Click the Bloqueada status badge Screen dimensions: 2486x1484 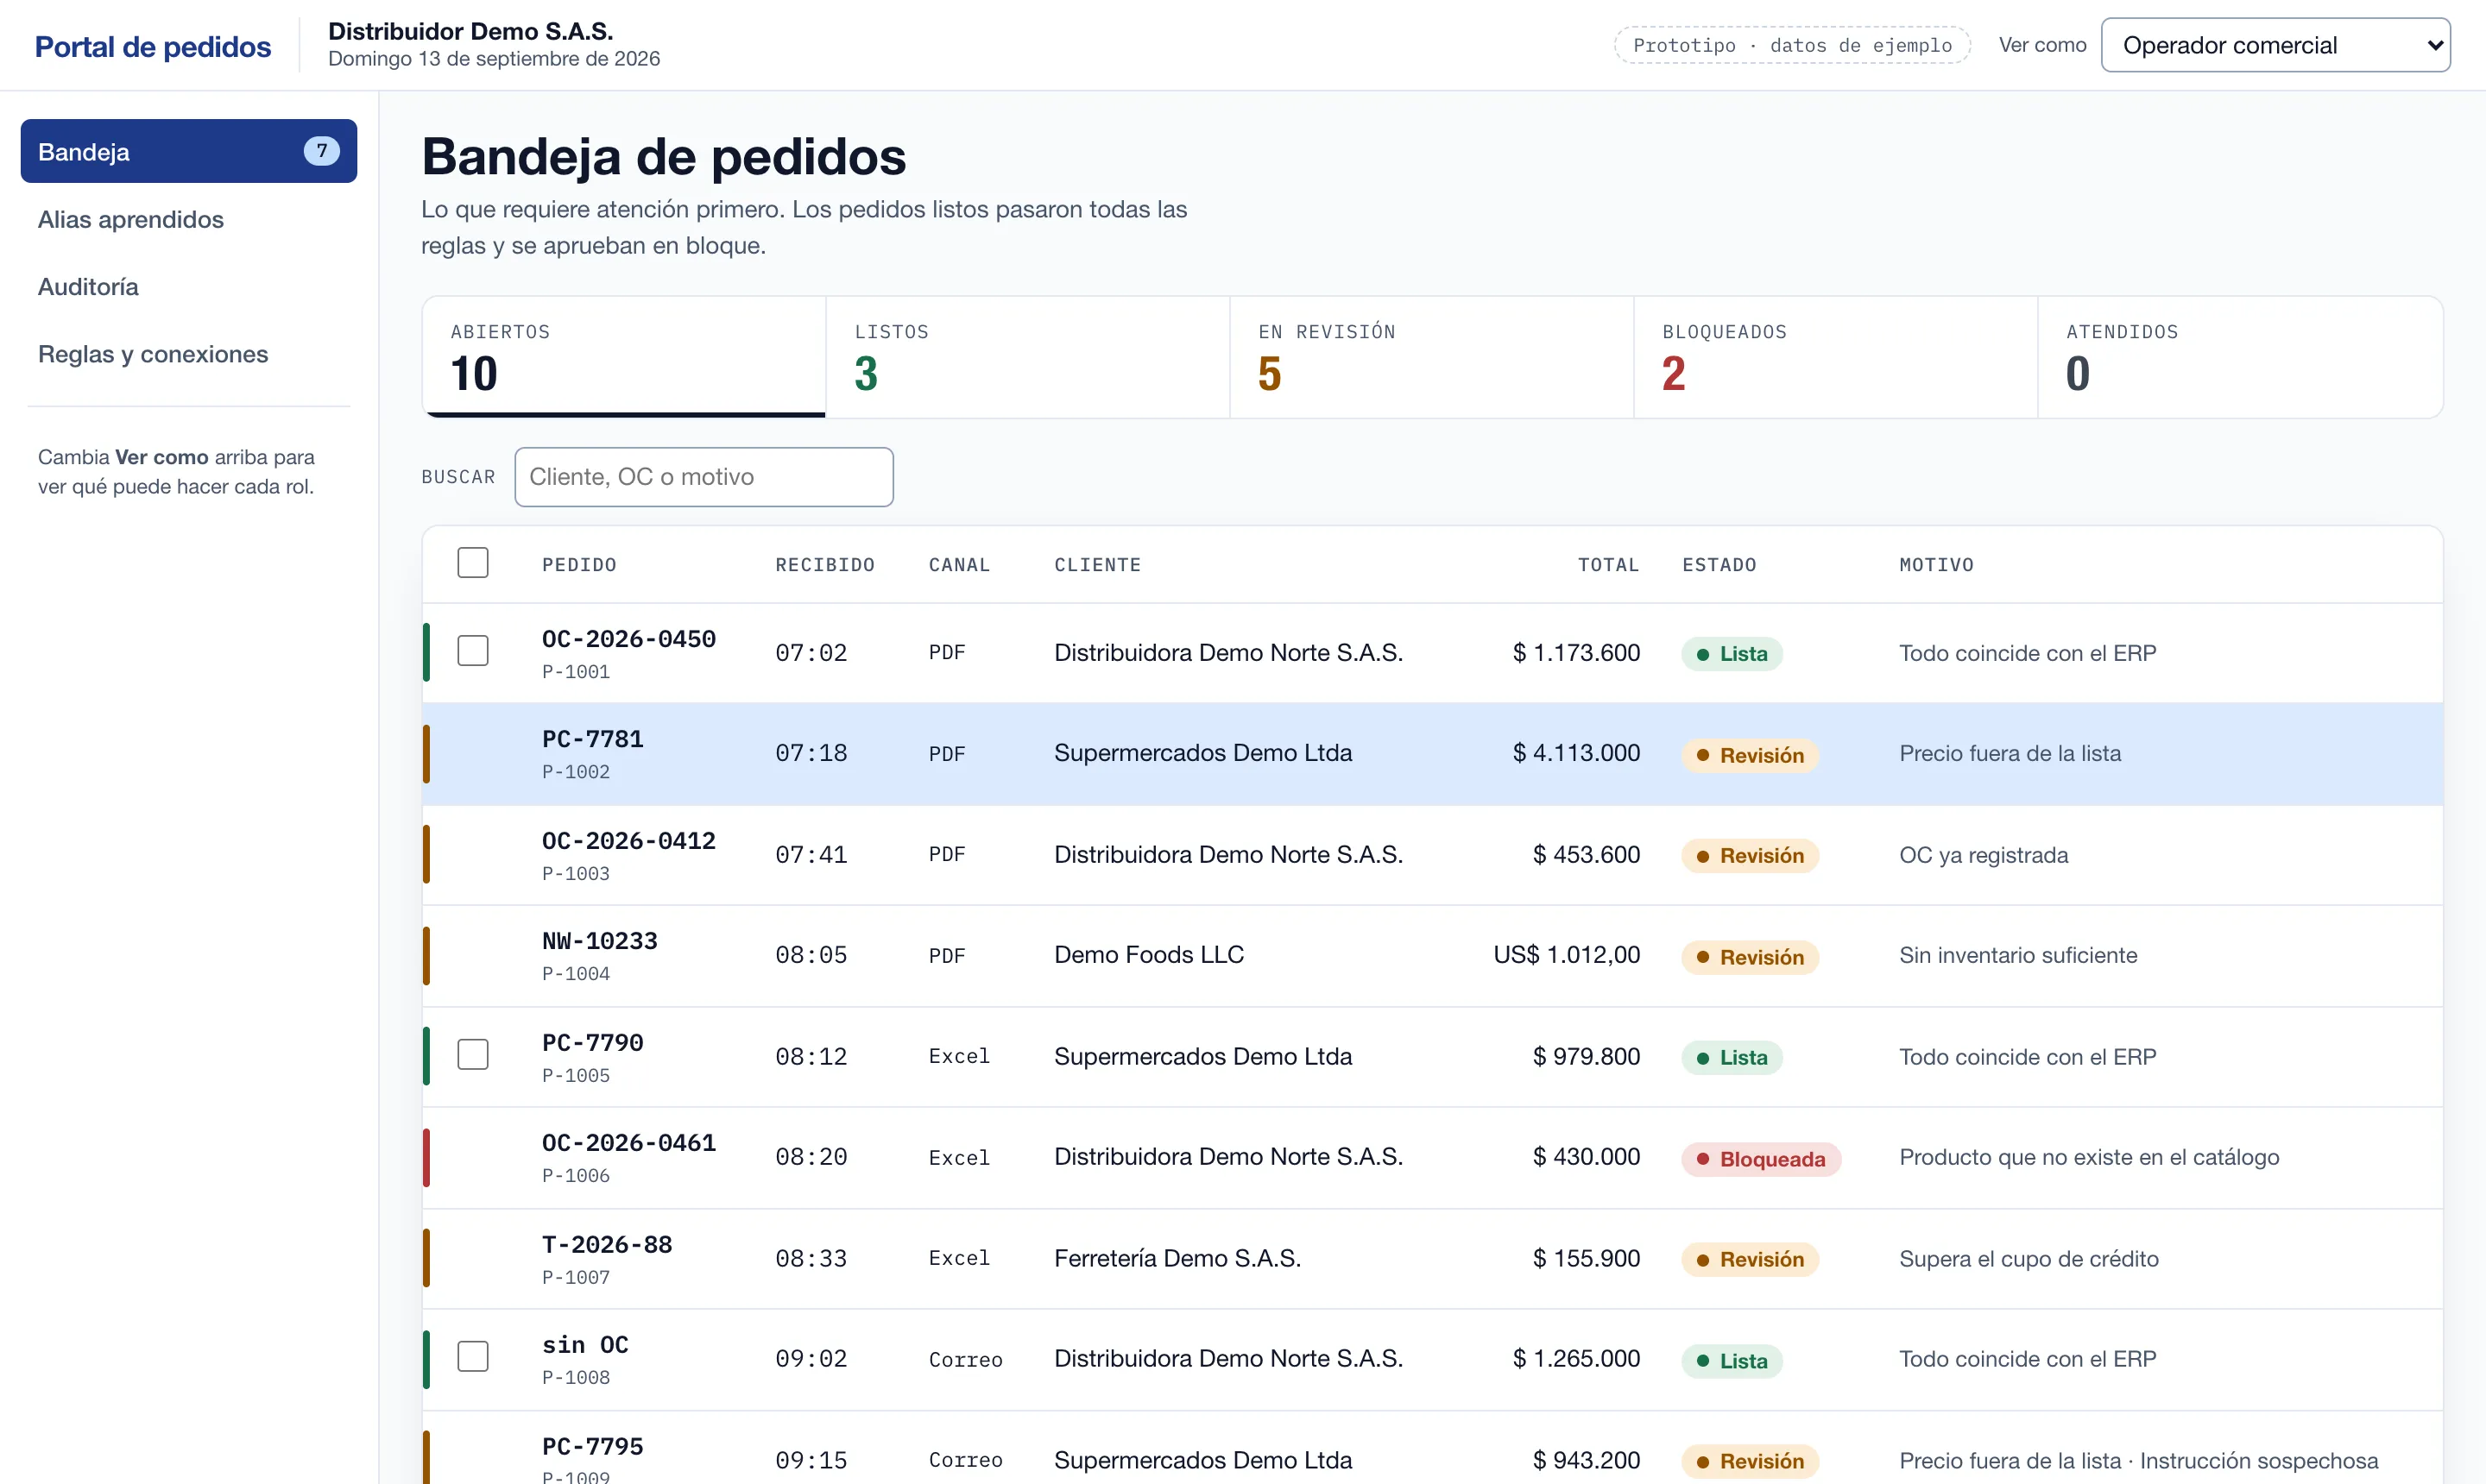pos(1761,1159)
